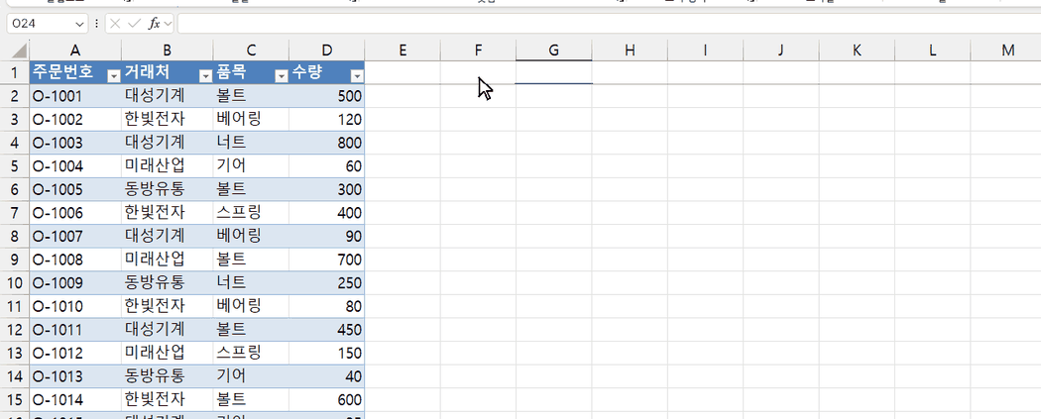Select the quantity cell 600
Viewport: 1041px width, 419px height.
tap(327, 399)
